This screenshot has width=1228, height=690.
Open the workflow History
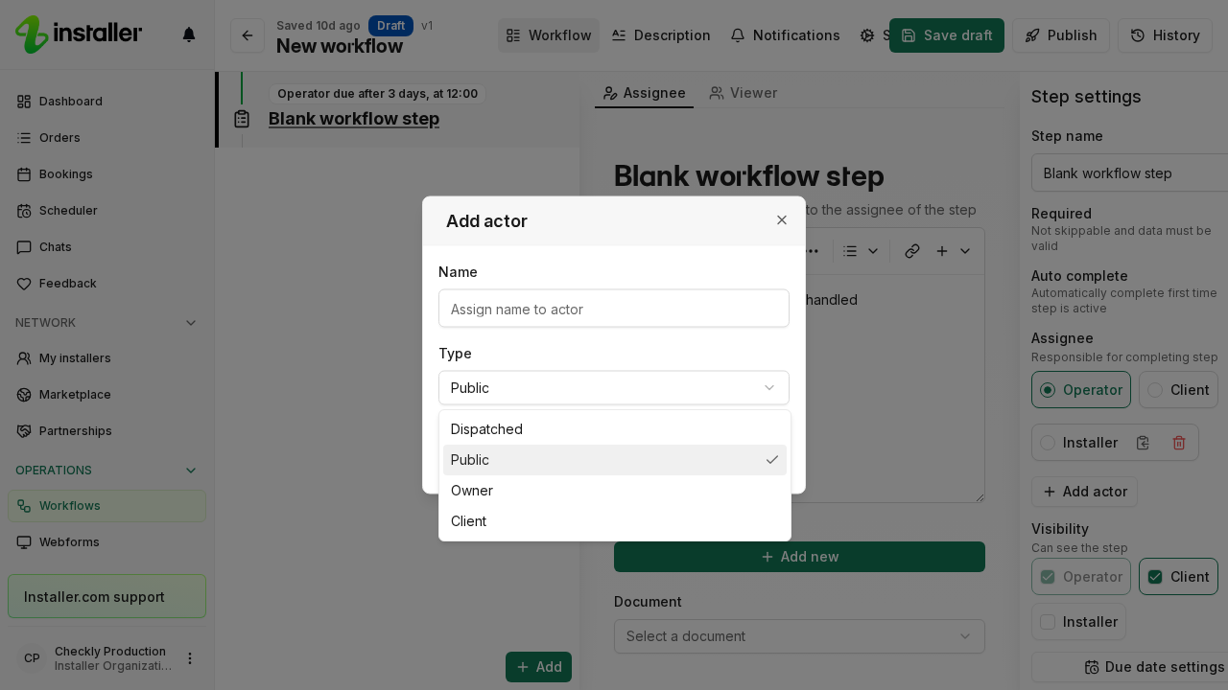pos(1165,35)
